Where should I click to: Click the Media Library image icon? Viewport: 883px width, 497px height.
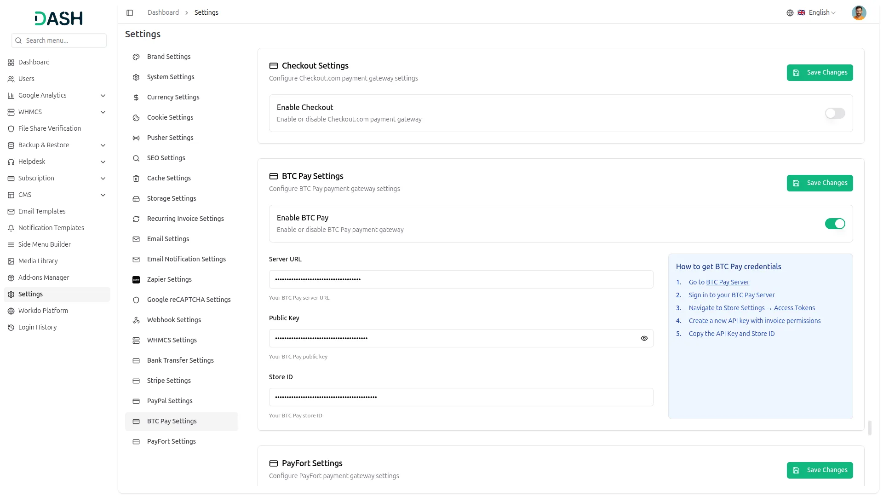[x=11, y=261]
